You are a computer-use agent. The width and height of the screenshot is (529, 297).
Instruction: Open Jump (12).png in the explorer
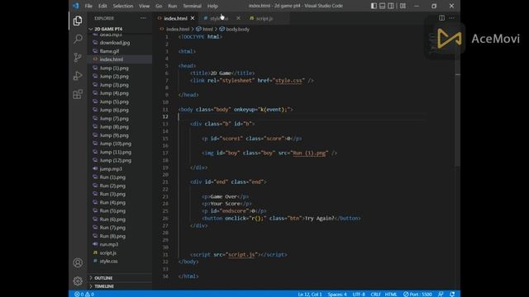pyautogui.click(x=116, y=160)
